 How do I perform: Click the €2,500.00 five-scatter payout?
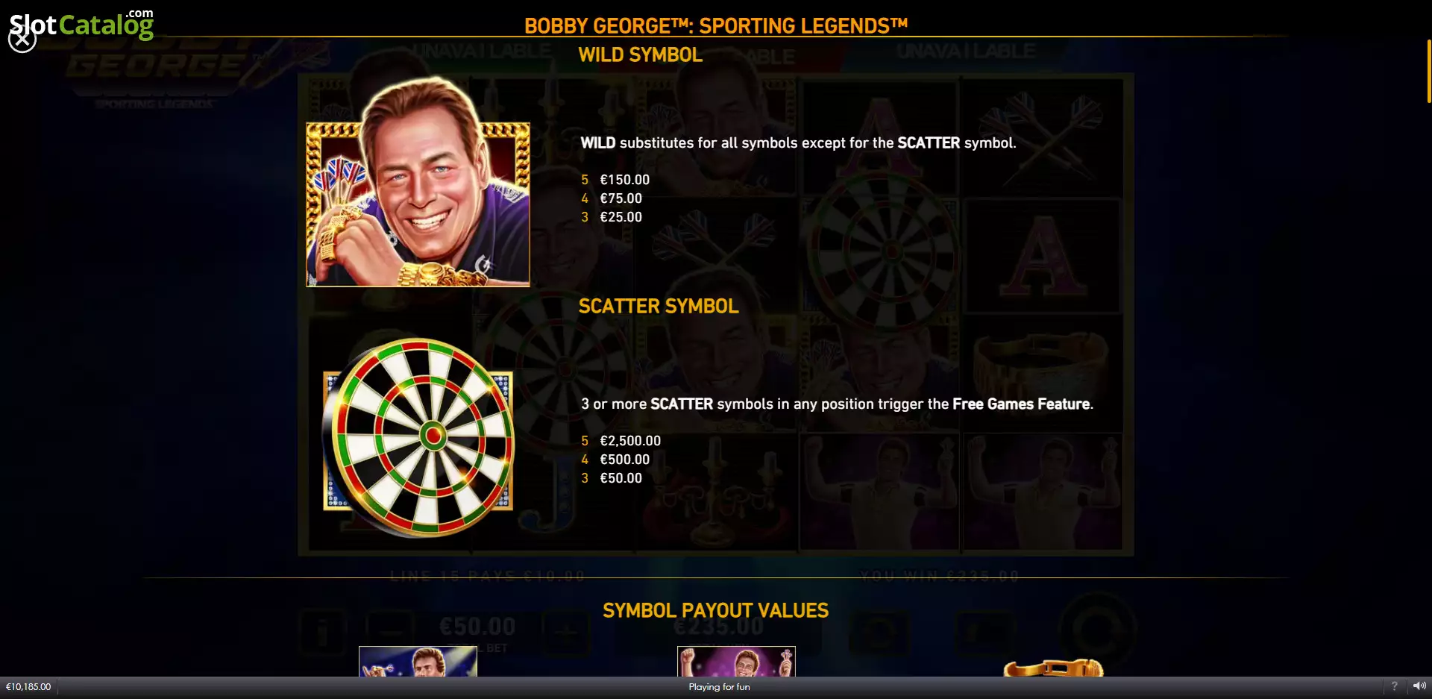630,441
